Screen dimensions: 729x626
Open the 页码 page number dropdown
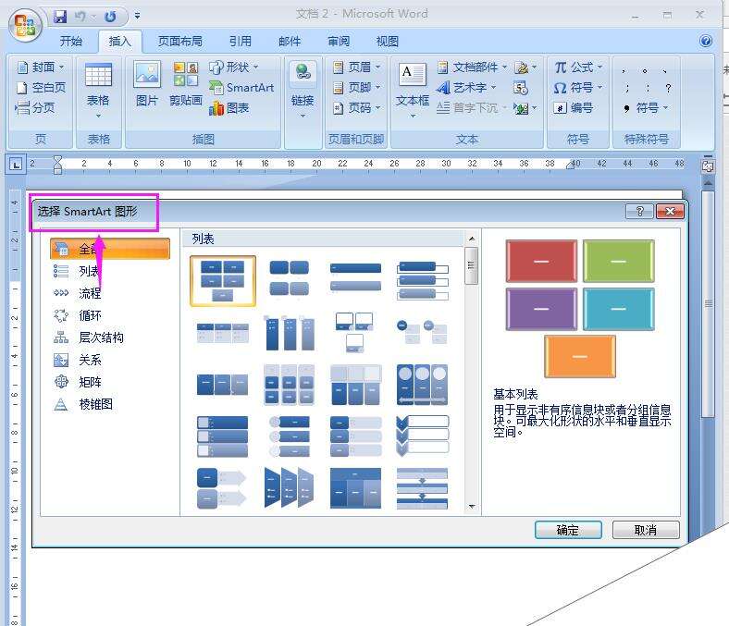coord(356,108)
